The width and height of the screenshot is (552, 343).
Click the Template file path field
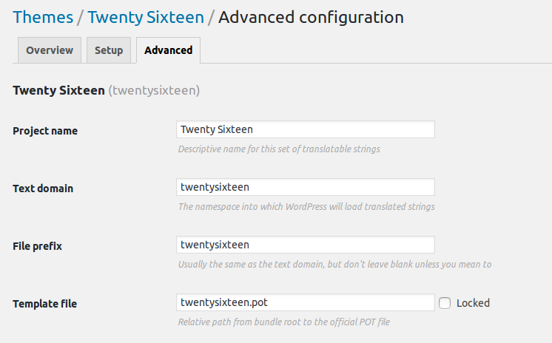(x=305, y=302)
